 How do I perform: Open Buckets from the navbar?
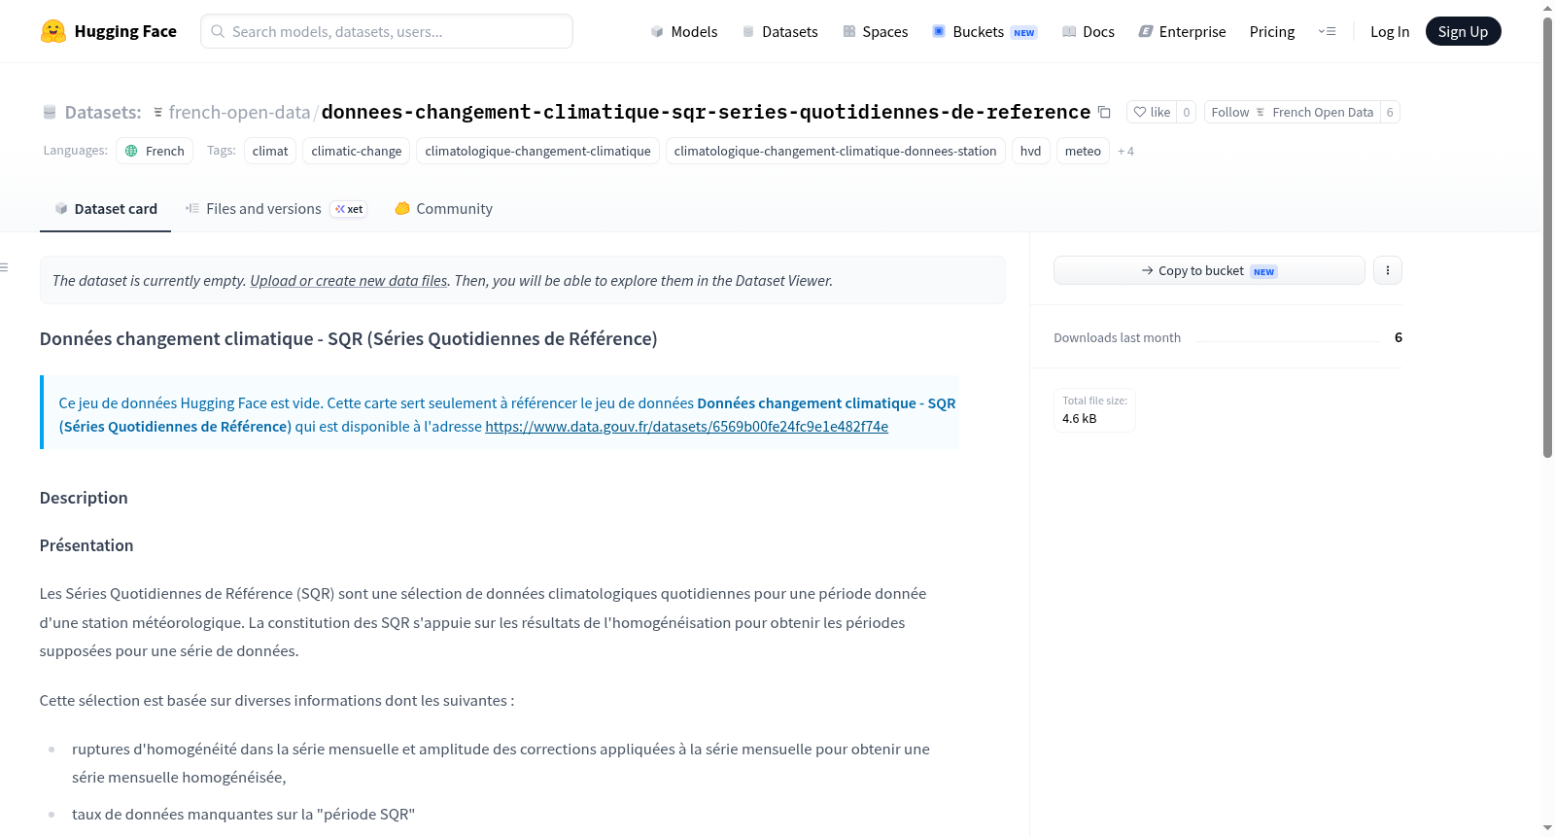coord(985,31)
